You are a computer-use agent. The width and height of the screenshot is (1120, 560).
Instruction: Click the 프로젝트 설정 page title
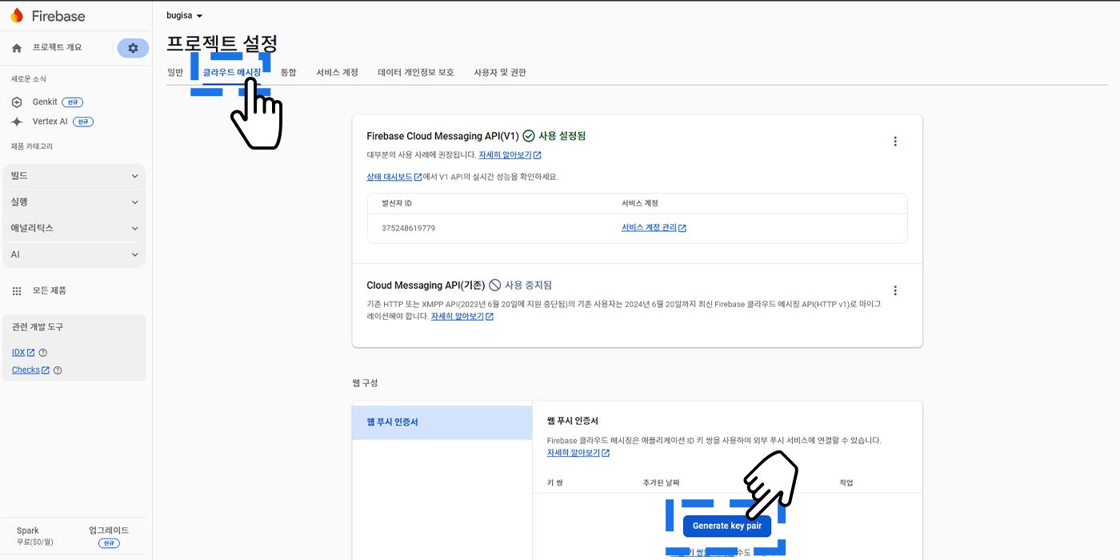point(222,45)
